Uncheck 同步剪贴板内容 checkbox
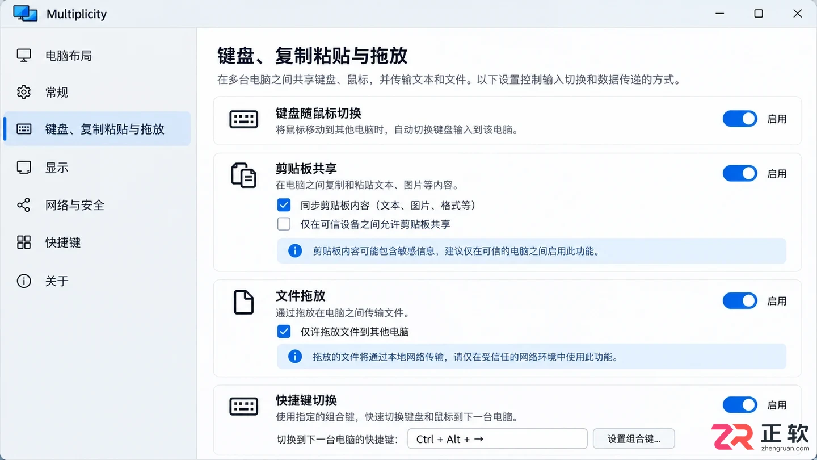 point(284,205)
